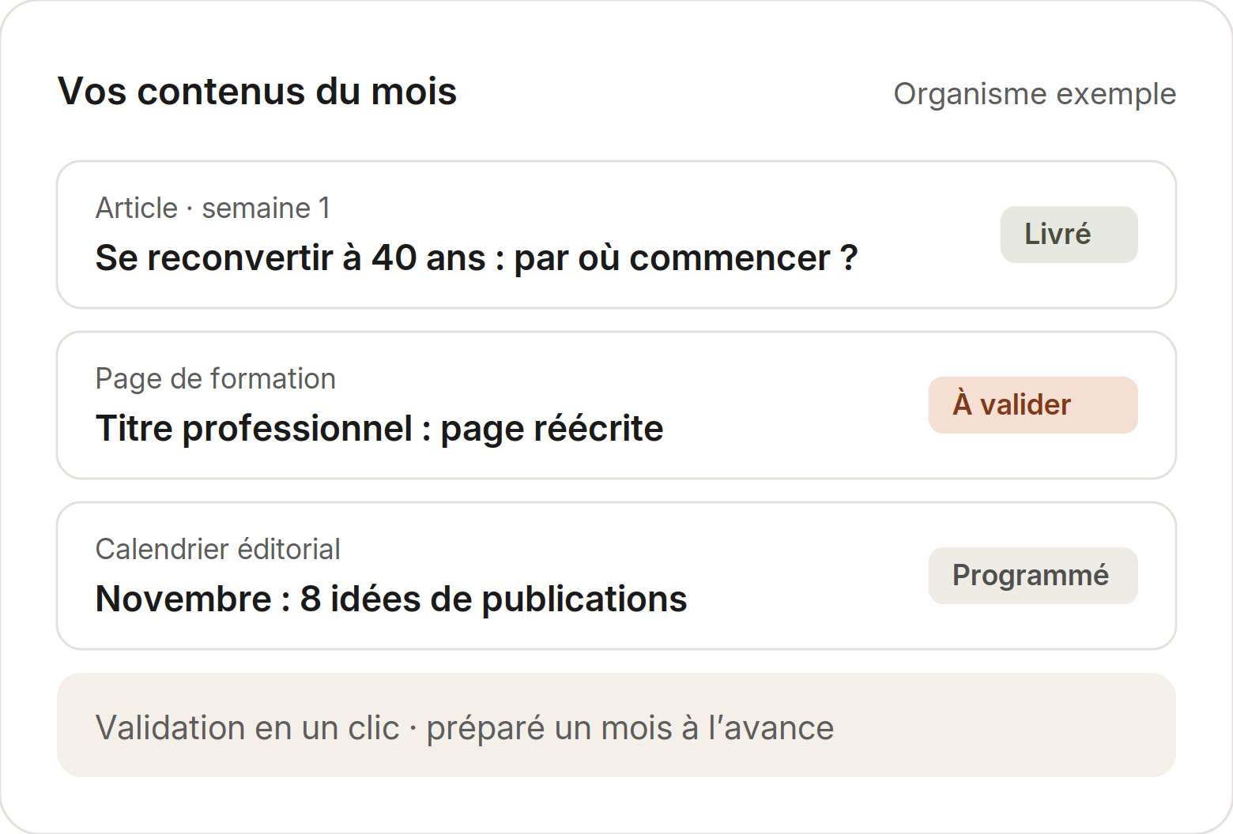Click the 'Programmé' status badge
This screenshot has height=834, width=1233.
point(1033,576)
